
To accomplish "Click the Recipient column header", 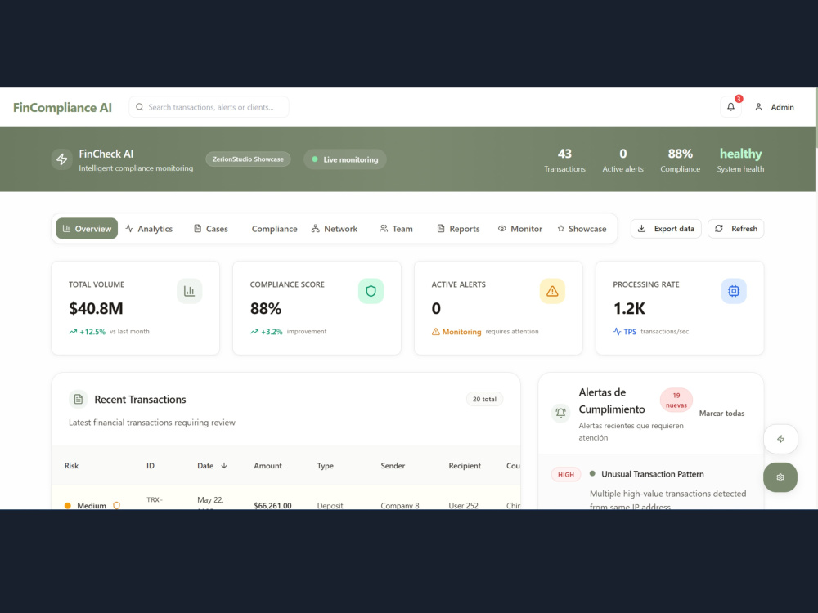I will [x=465, y=466].
